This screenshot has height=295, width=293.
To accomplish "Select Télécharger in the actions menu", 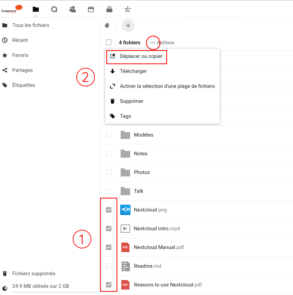I will pos(133,71).
